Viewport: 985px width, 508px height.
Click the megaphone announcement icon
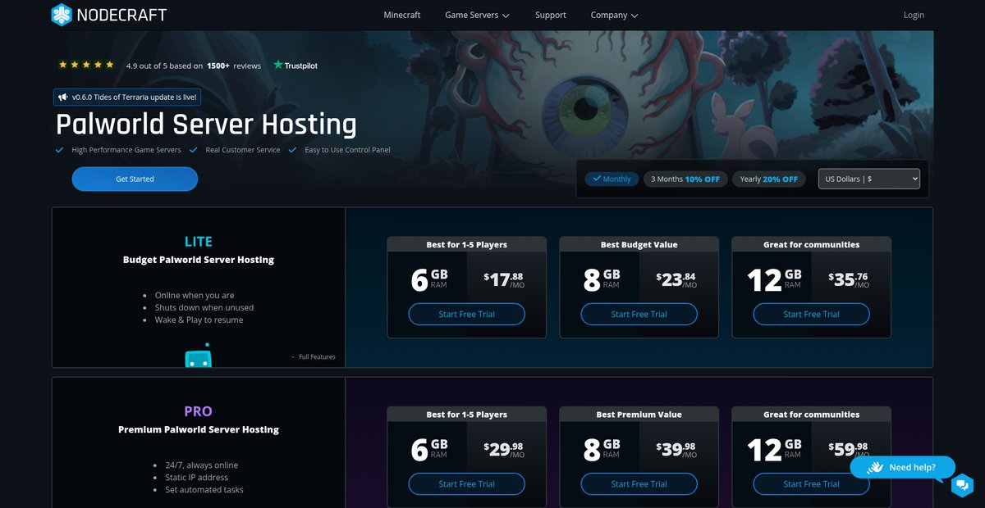tap(62, 97)
